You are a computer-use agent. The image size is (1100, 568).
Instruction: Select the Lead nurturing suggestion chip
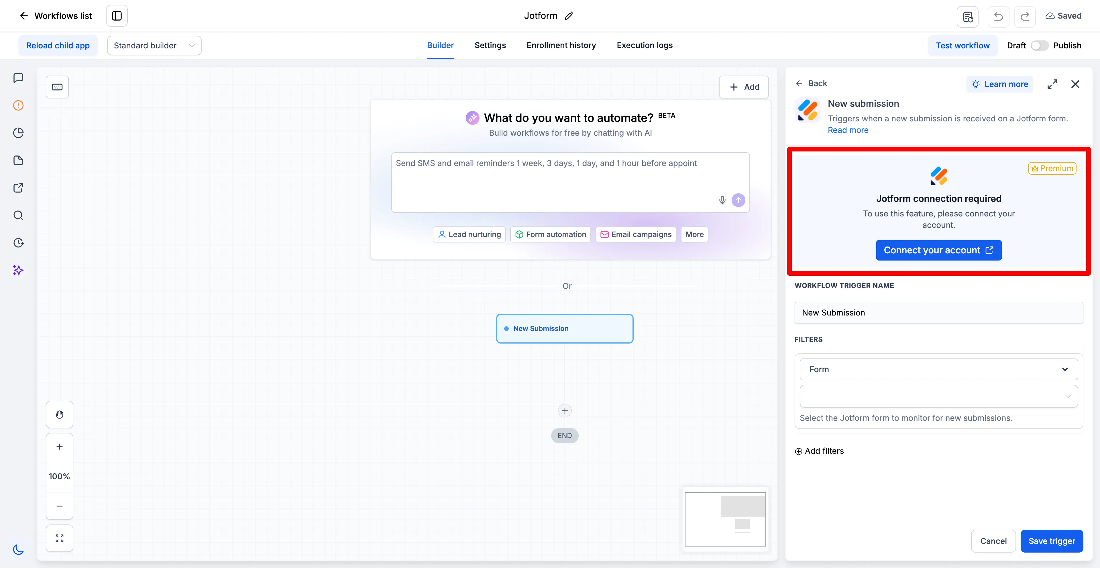[469, 235]
